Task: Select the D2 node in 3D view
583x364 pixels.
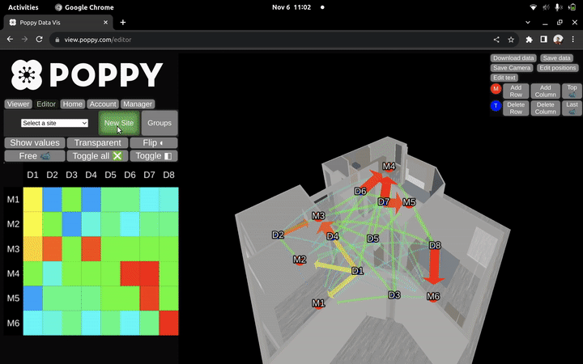Action: [x=278, y=235]
